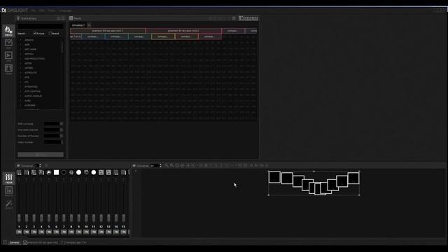Screen dimensions: 448x252
Task: Click the ScanLibrary search input field
Action: 41,27
